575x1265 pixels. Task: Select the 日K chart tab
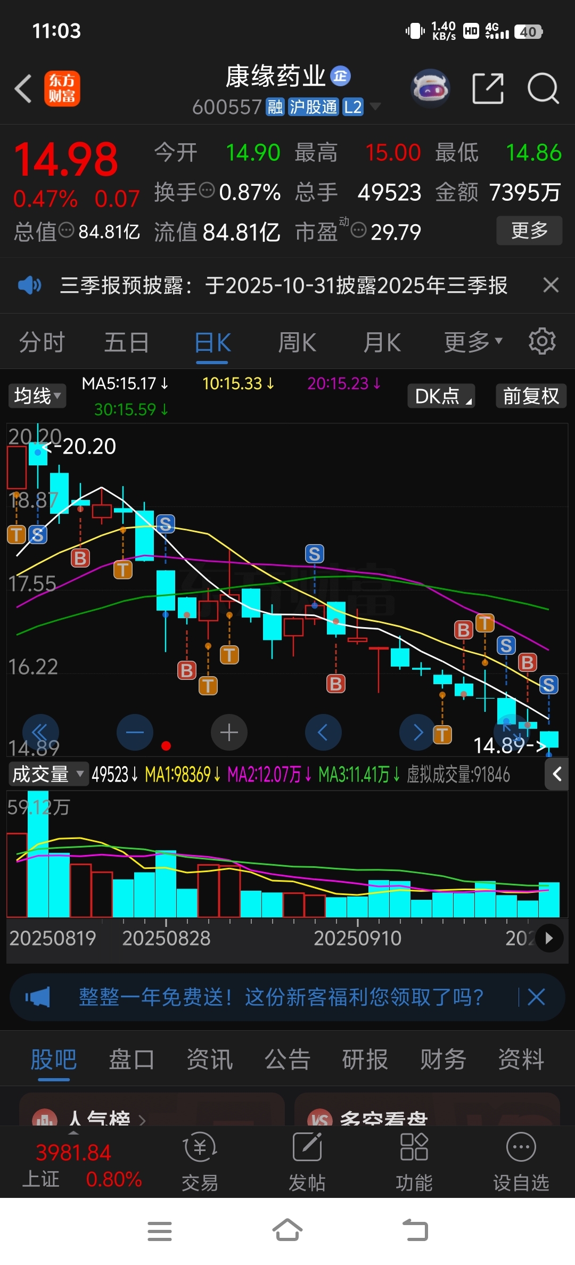point(212,343)
